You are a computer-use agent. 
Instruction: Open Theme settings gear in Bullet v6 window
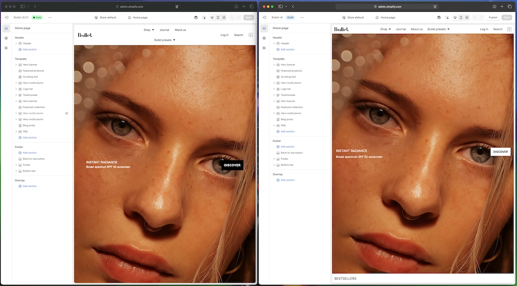[x=264, y=38]
